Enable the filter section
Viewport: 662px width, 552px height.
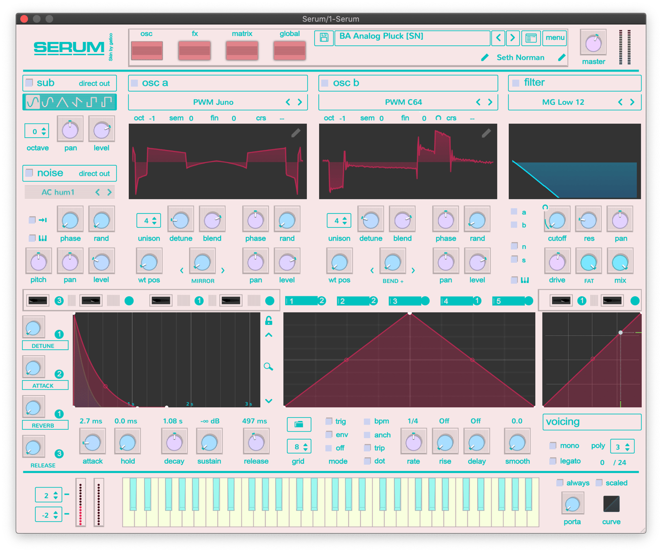coord(515,82)
